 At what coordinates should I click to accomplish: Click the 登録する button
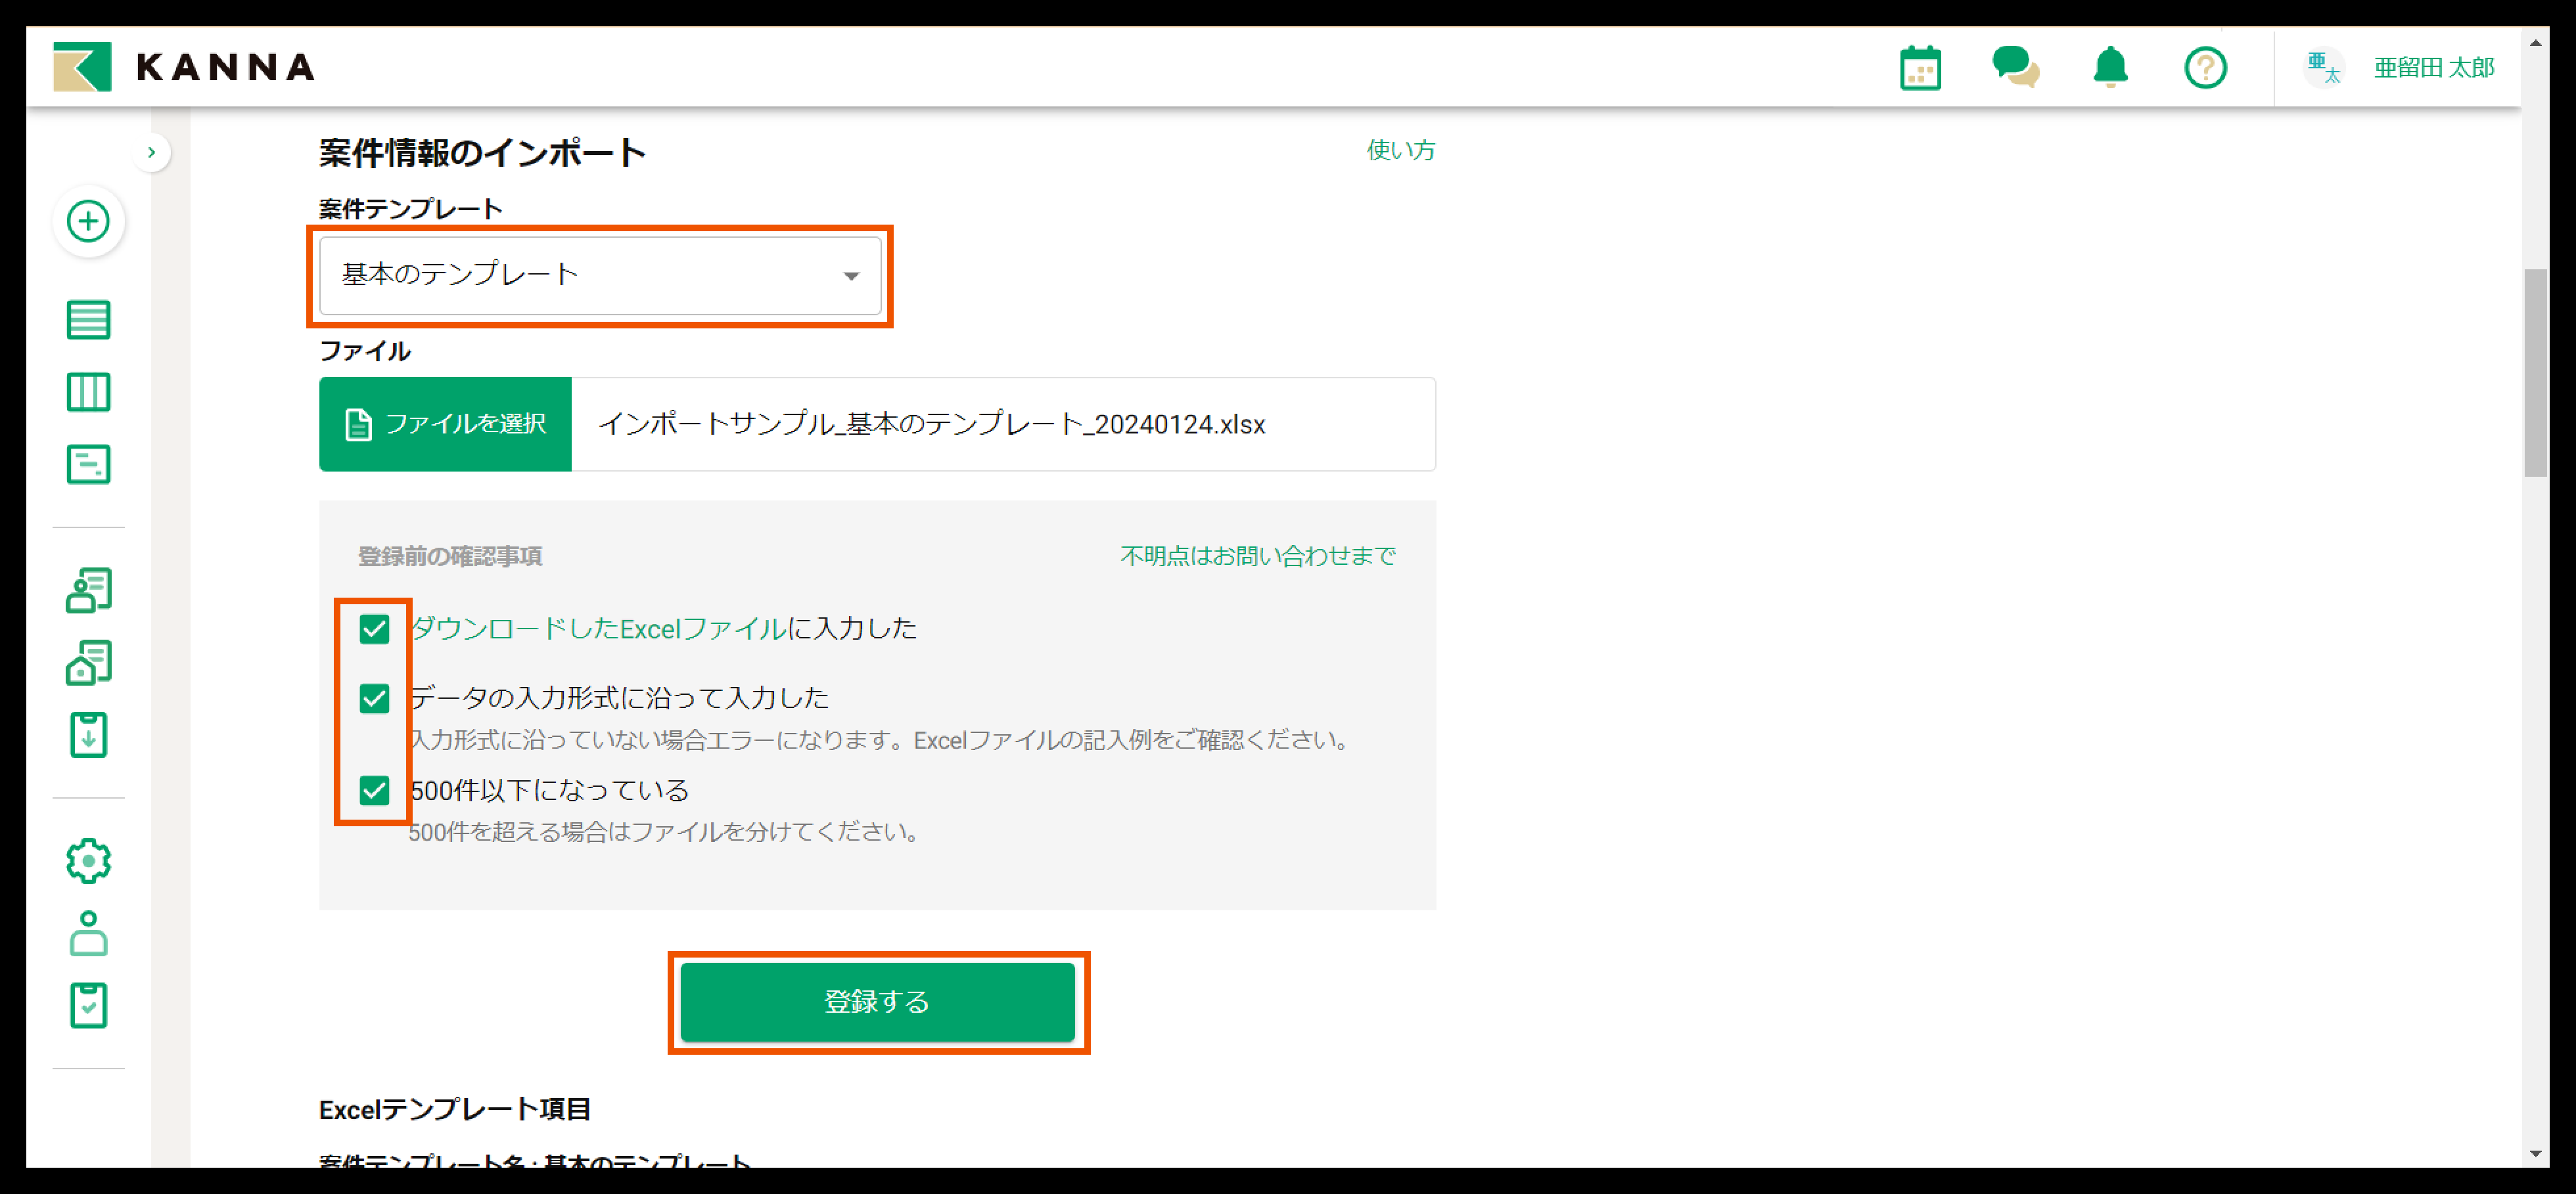click(x=877, y=1001)
